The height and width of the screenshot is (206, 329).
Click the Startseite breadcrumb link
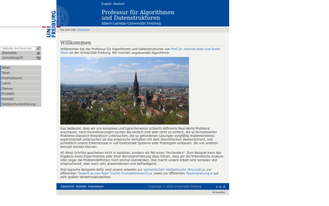tap(83, 30)
